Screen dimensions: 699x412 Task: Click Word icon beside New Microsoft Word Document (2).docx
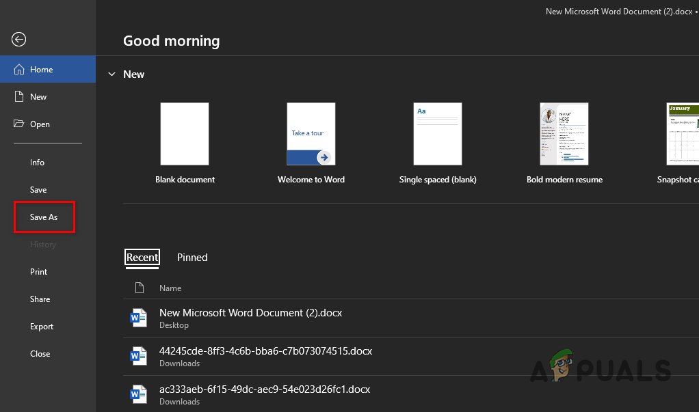(x=139, y=318)
